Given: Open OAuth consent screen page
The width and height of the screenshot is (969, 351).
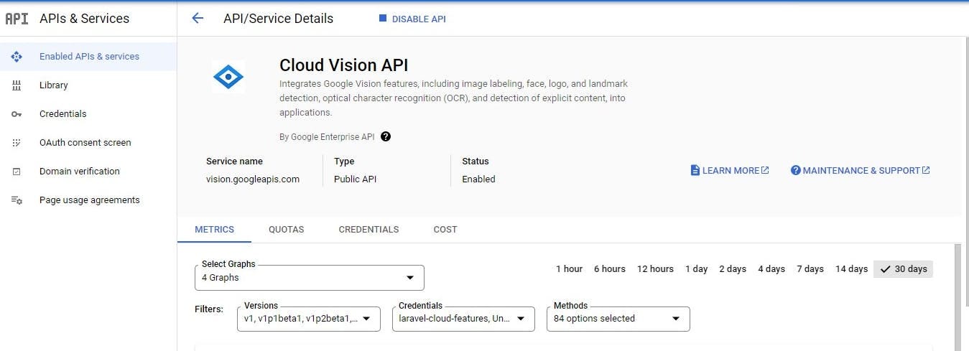Looking at the screenshot, I should click(85, 143).
